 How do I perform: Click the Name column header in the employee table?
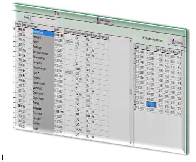tap(43, 28)
